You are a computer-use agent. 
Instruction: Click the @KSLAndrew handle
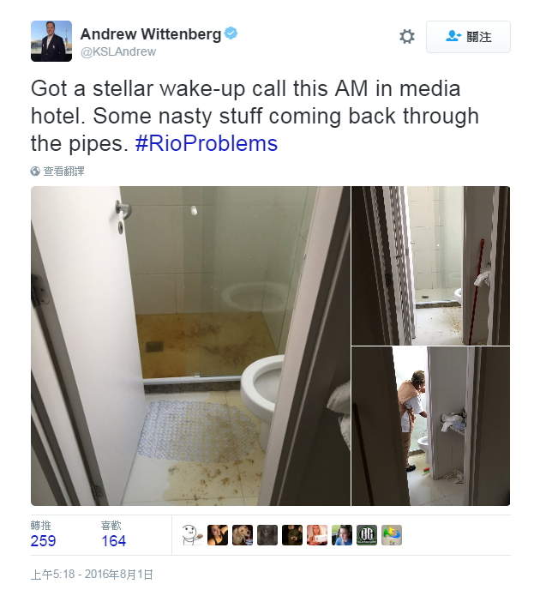(x=118, y=51)
